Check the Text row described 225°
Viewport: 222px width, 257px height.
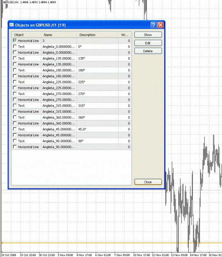point(15,82)
